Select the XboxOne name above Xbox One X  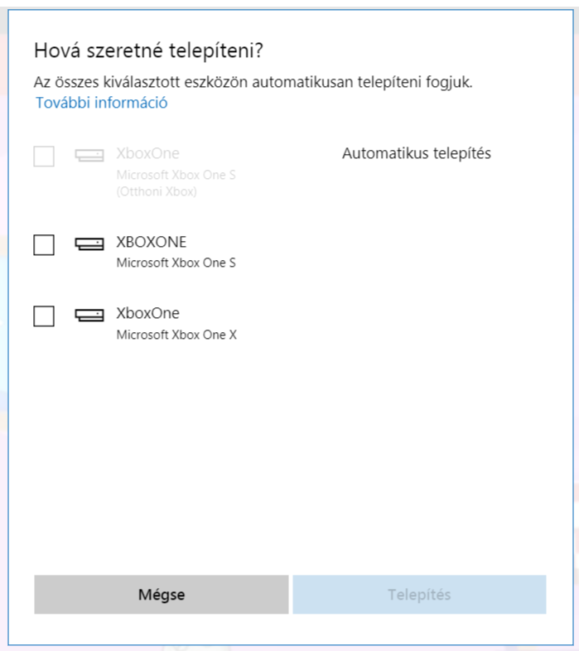pyautogui.click(x=147, y=313)
